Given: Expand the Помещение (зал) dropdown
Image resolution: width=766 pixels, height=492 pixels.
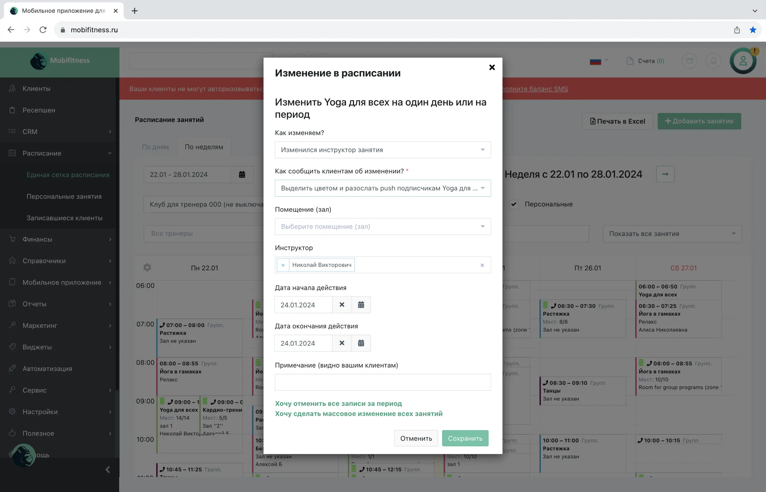Looking at the screenshot, I should [x=382, y=227].
